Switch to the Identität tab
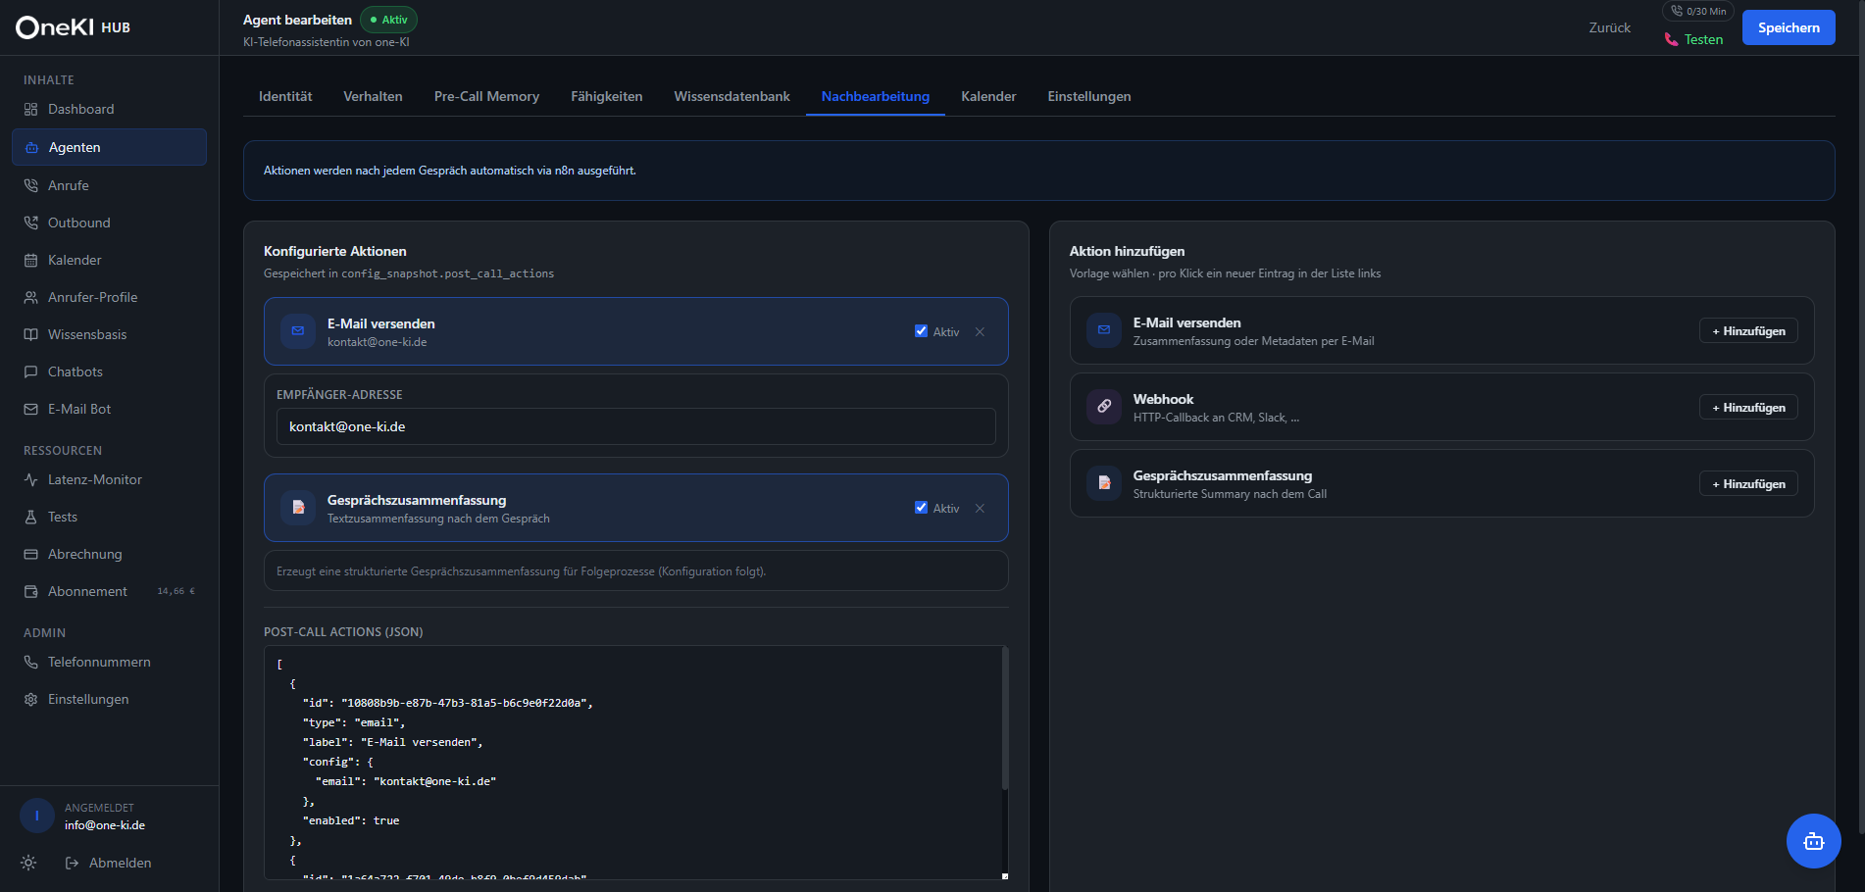This screenshot has height=892, width=1865. 285,96
